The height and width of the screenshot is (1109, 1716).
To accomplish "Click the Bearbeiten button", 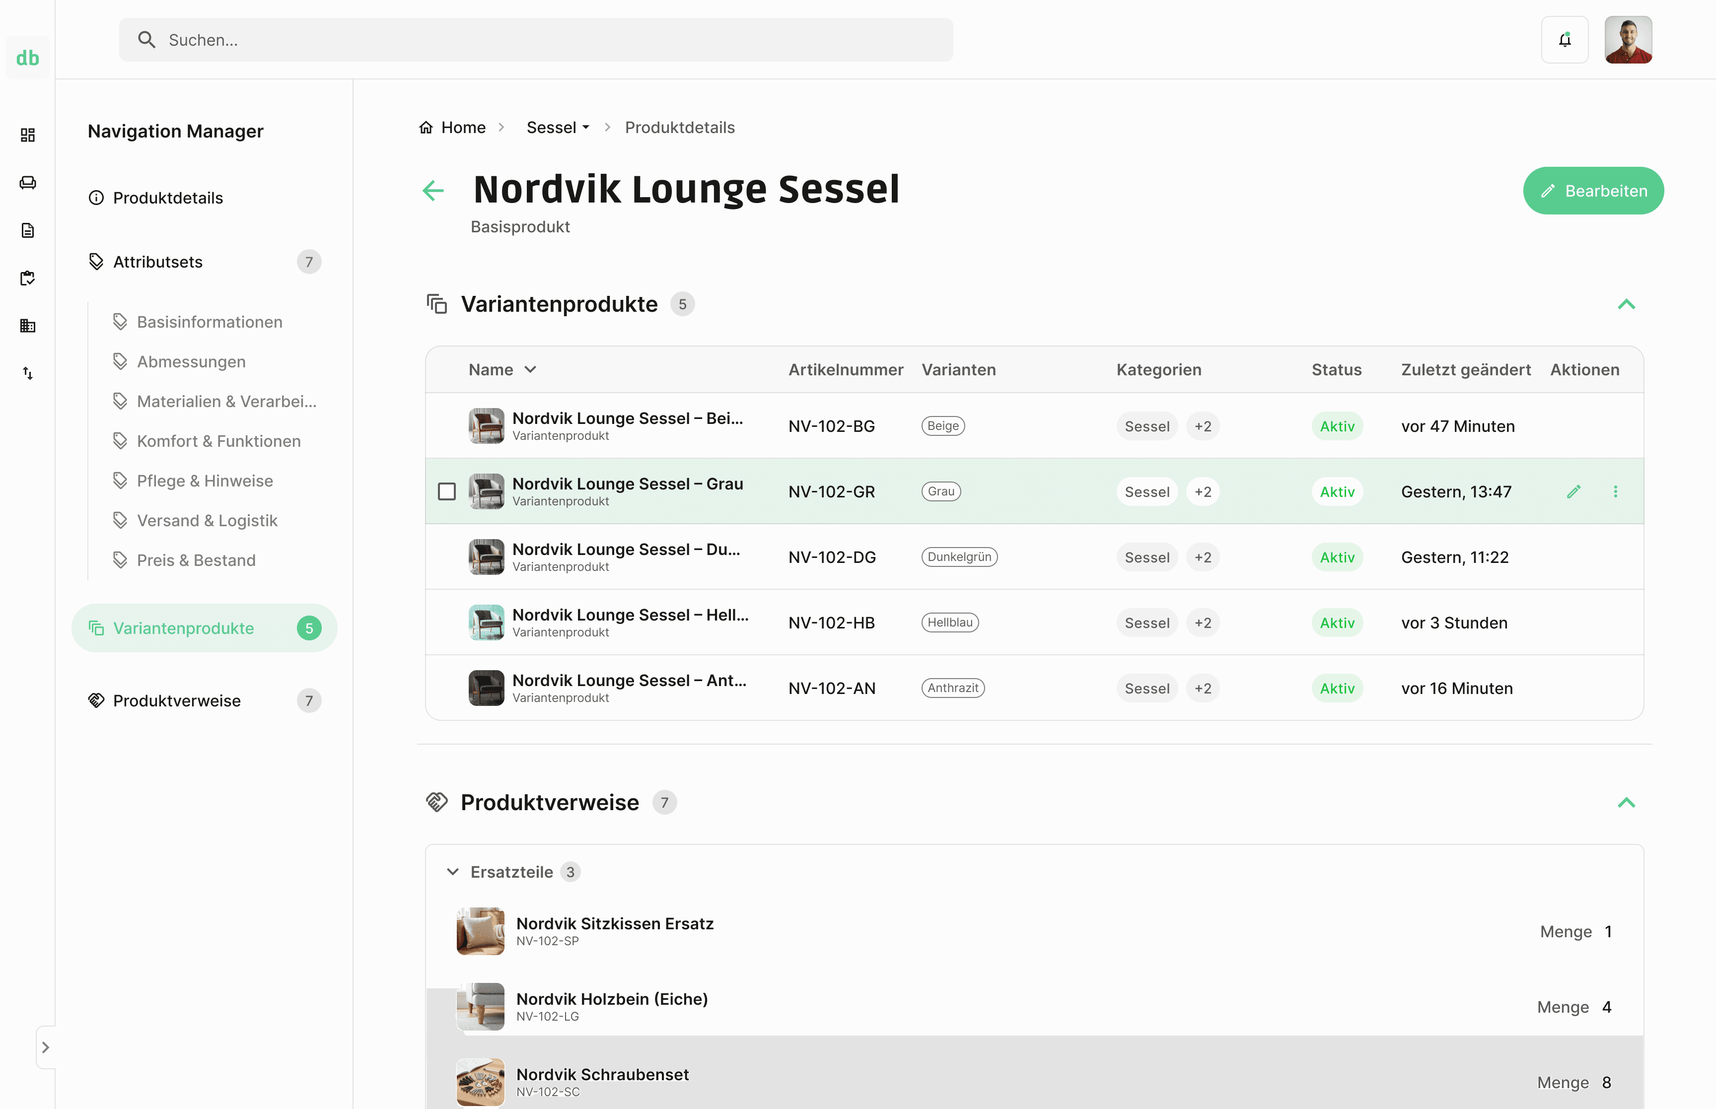I will pos(1592,191).
